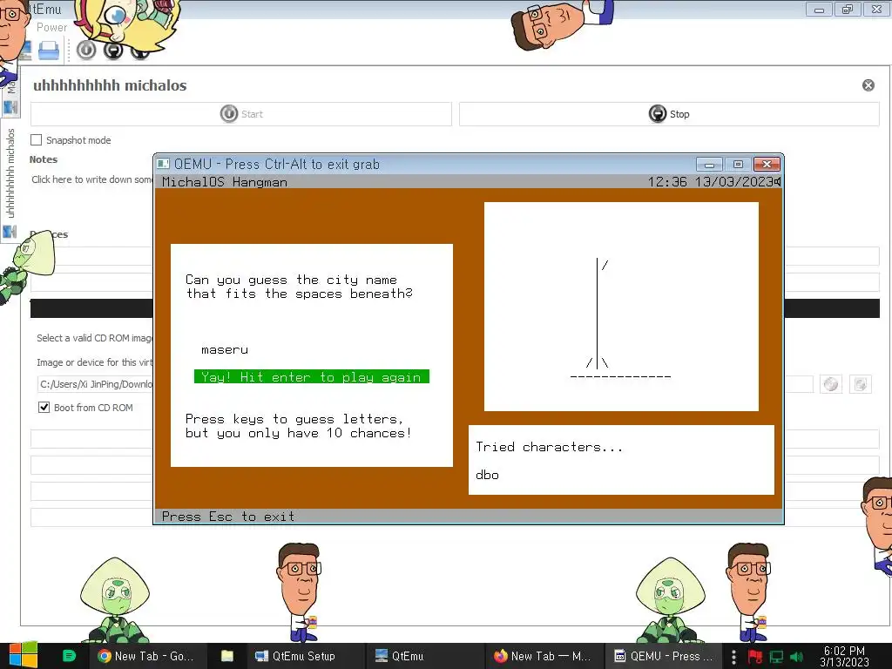Screen dimensions: 892x669
Task: Click the print icon in QtEmu toolbar
Action: (49, 51)
